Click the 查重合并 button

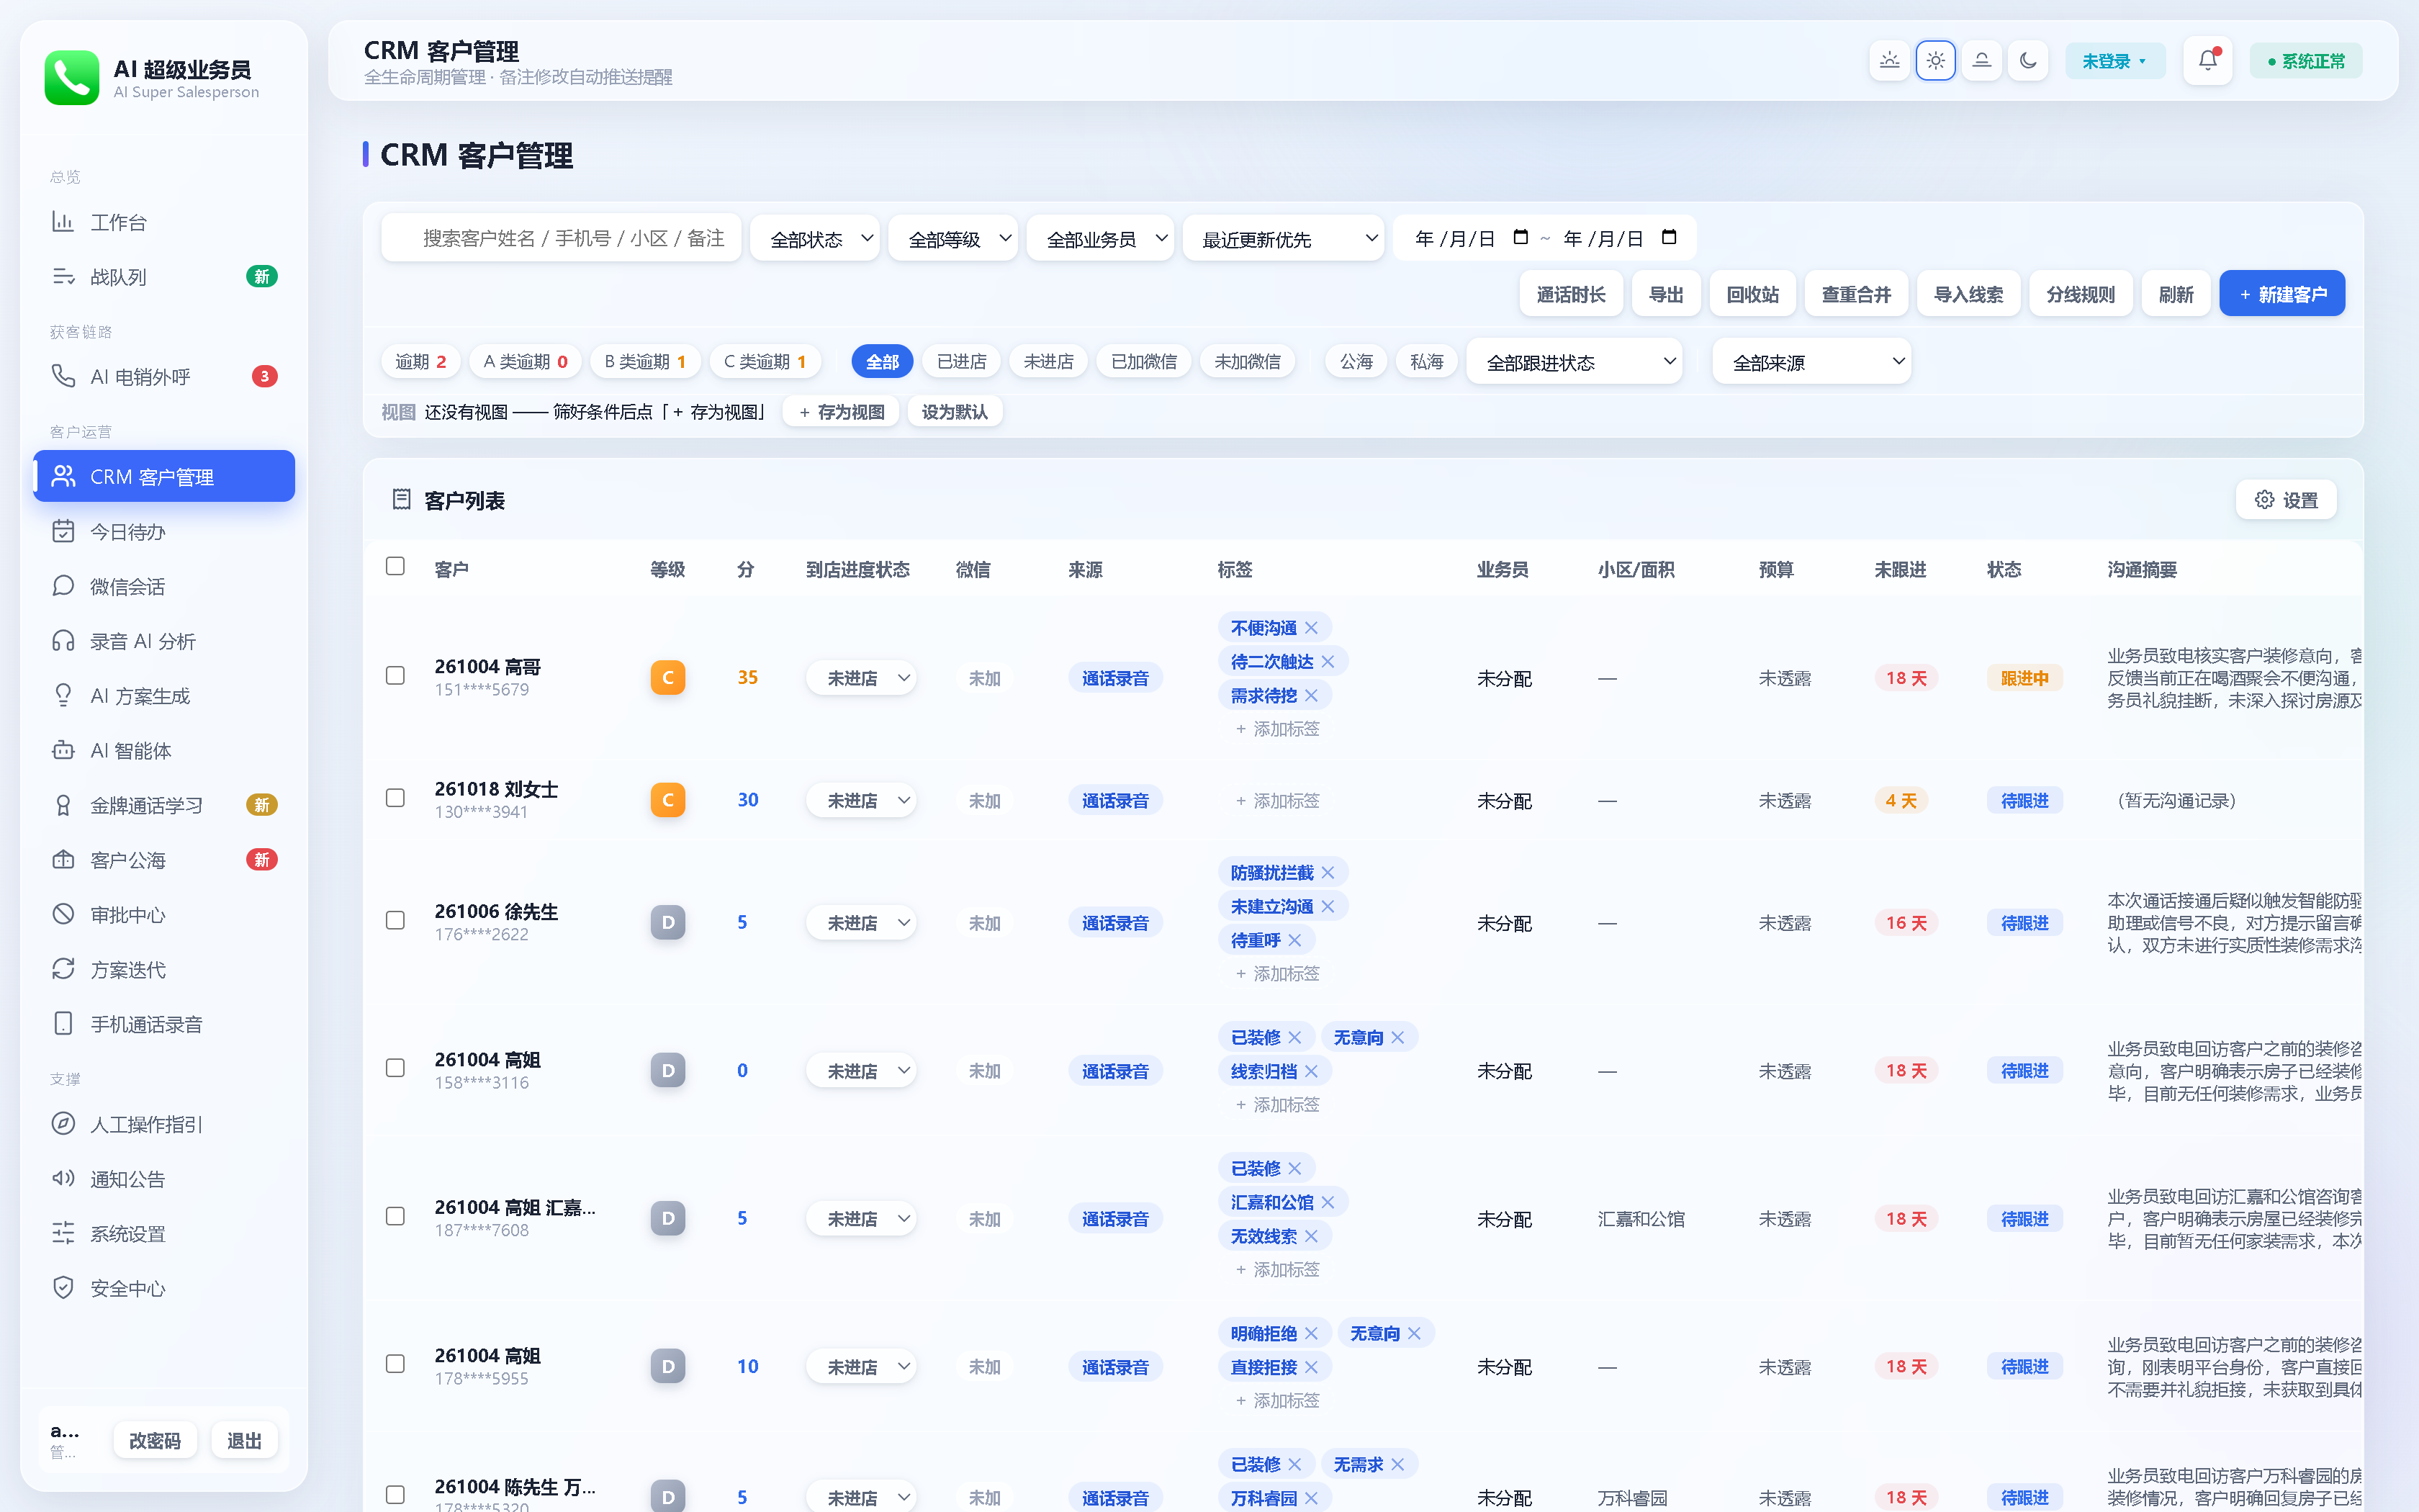pyautogui.click(x=1856, y=294)
